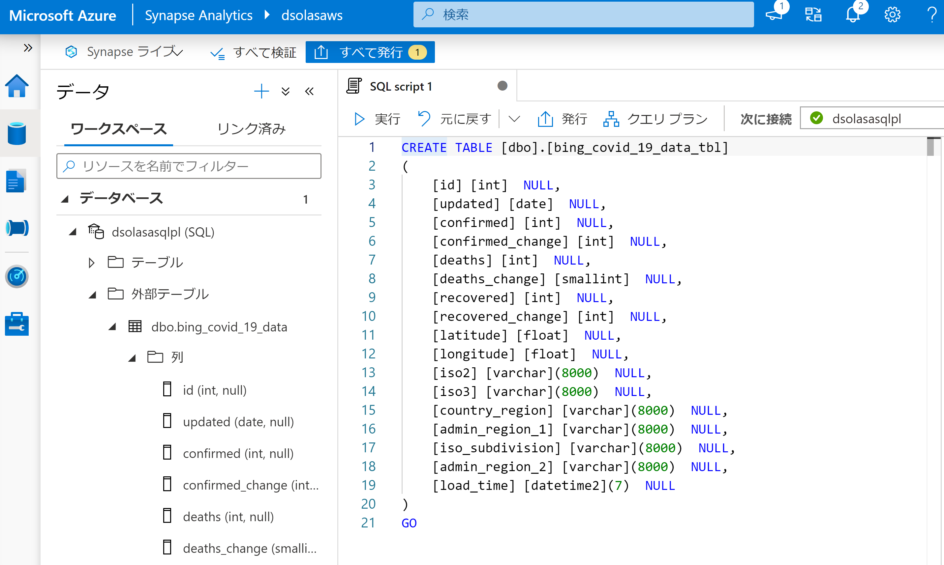Open the Home hub icon
This screenshot has height=565, width=944.
point(17,86)
